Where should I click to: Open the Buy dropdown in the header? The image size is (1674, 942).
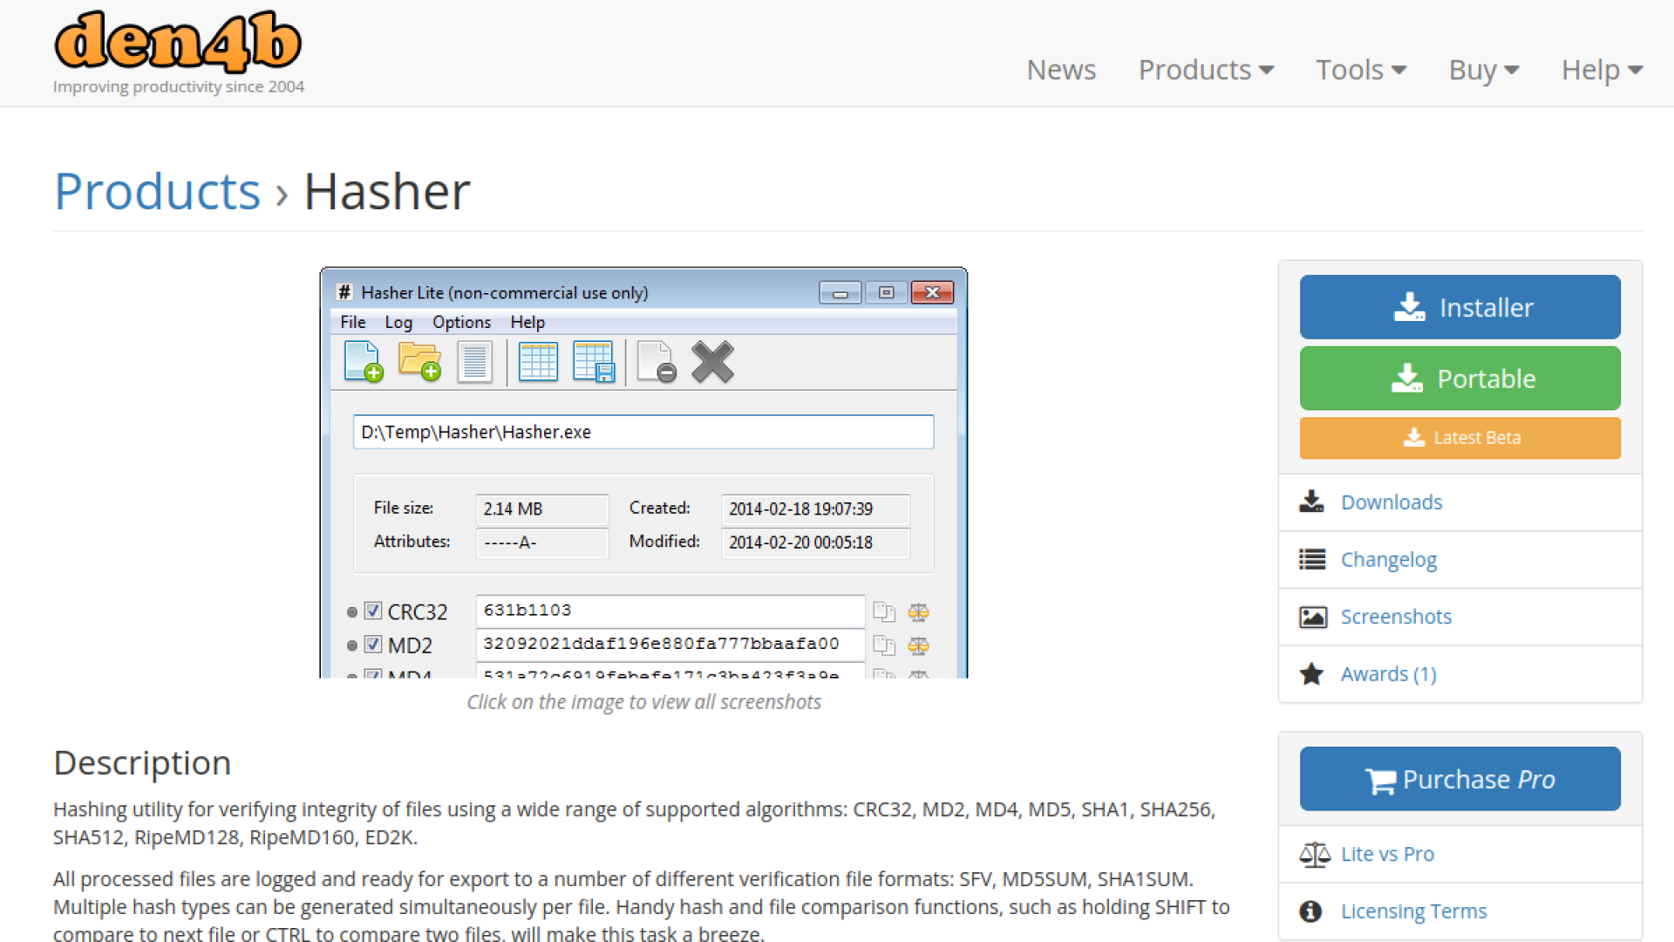click(x=1483, y=70)
